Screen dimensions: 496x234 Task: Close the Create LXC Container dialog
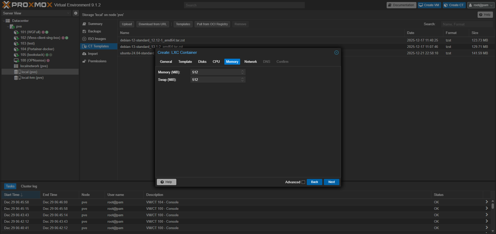pyautogui.click(x=336, y=53)
